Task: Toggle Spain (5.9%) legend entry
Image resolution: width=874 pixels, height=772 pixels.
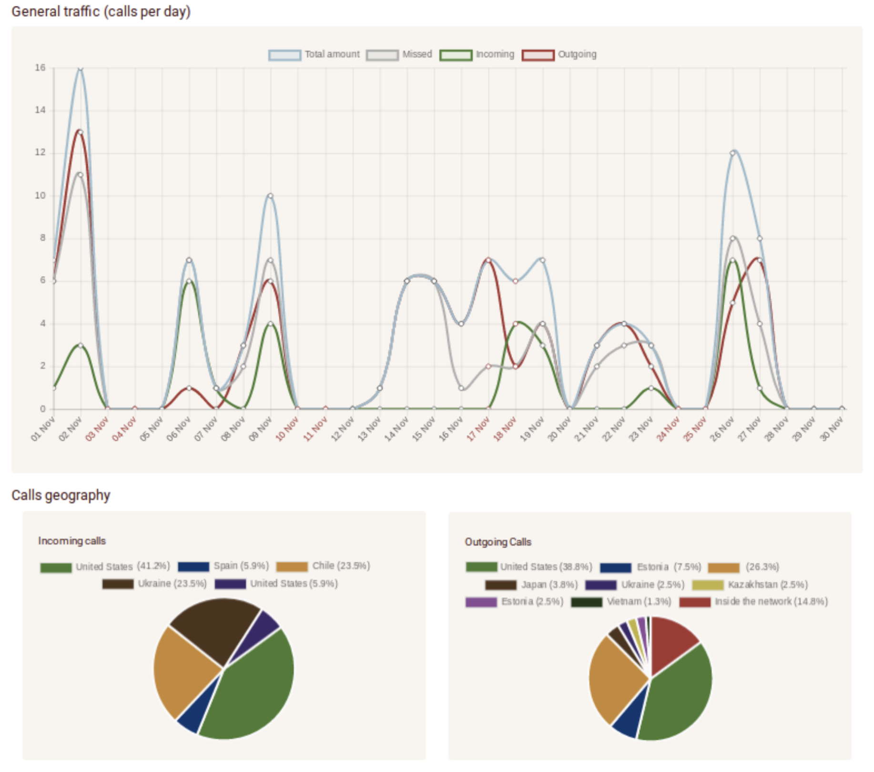Action: point(224,566)
